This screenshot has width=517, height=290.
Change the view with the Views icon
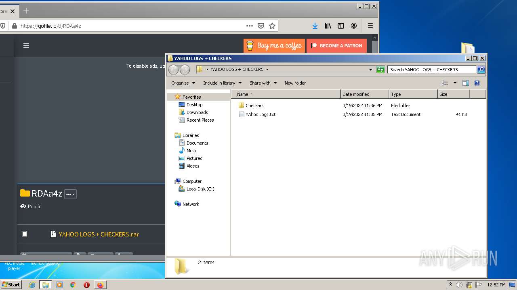(x=445, y=83)
